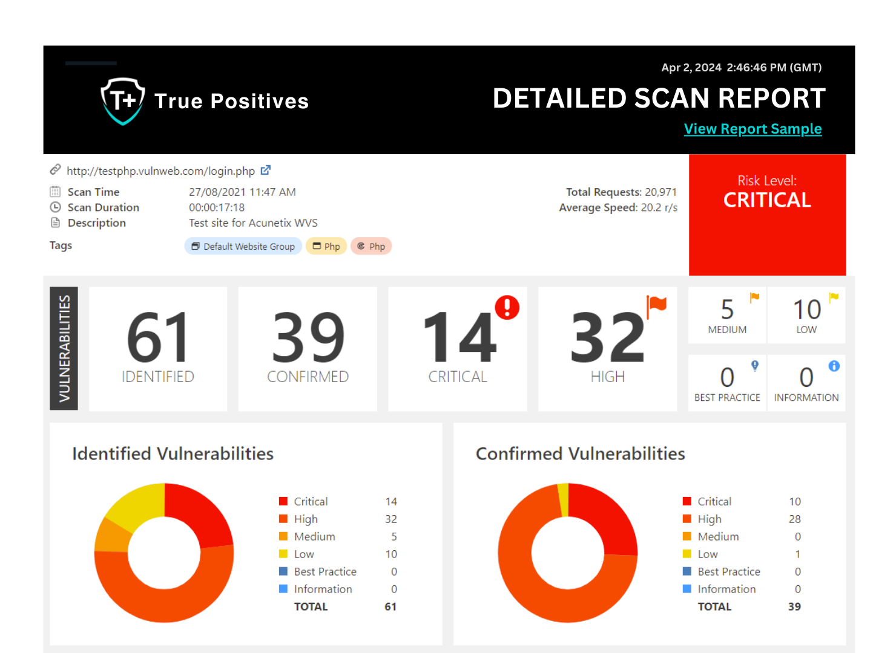
Task: Select the Default Website Group tag
Action: pos(243,246)
